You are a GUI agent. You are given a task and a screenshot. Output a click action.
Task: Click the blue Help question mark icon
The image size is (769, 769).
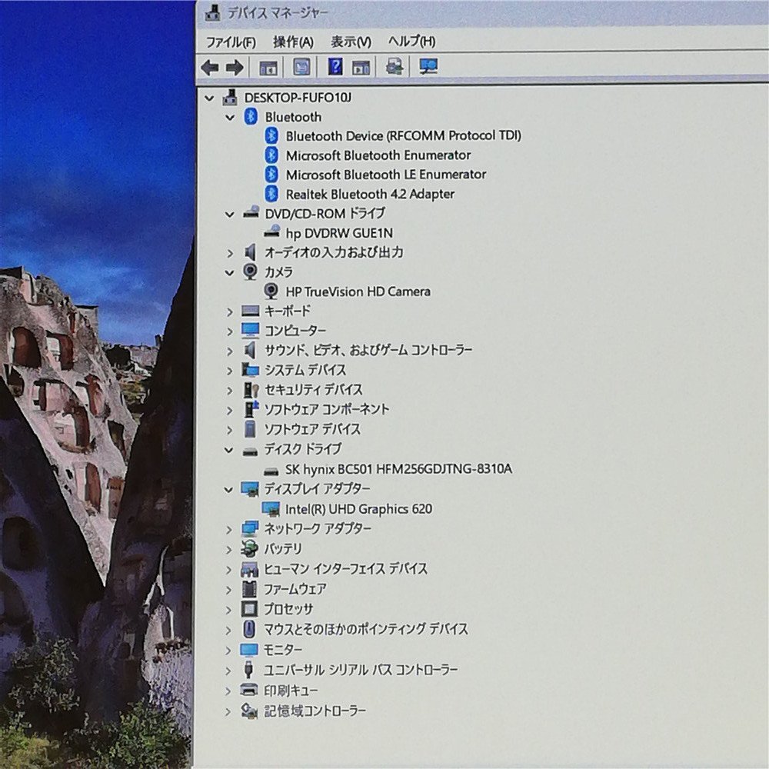[335, 66]
